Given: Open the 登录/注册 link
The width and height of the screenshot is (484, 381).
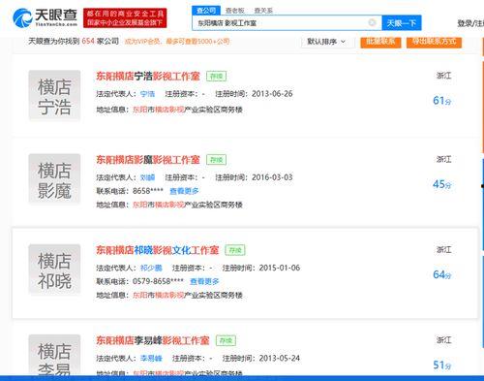Looking at the screenshot, I should tap(470, 23).
